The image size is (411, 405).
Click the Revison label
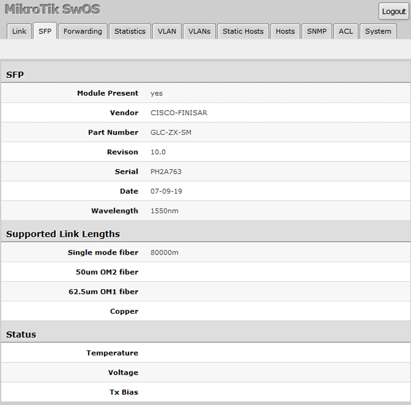coord(123,152)
